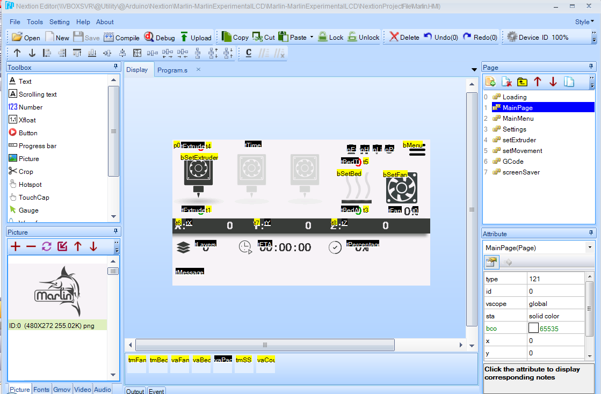The image size is (601, 394).
Task: Click the send-to-bottom down arrow in alignment toolbar
Action: (x=32, y=53)
